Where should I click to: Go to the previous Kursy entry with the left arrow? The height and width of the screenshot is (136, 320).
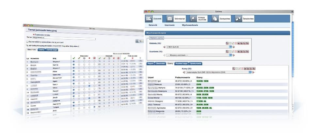184,72
